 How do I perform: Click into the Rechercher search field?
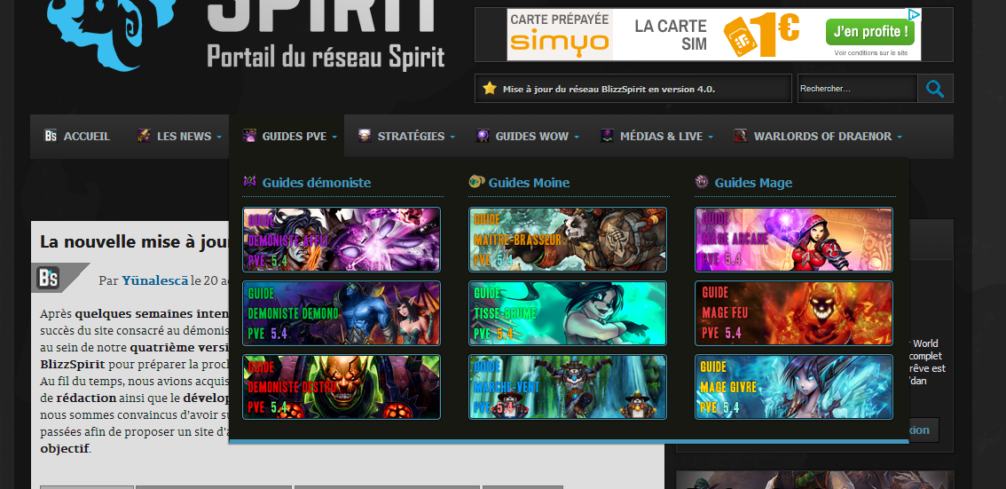[x=855, y=89]
